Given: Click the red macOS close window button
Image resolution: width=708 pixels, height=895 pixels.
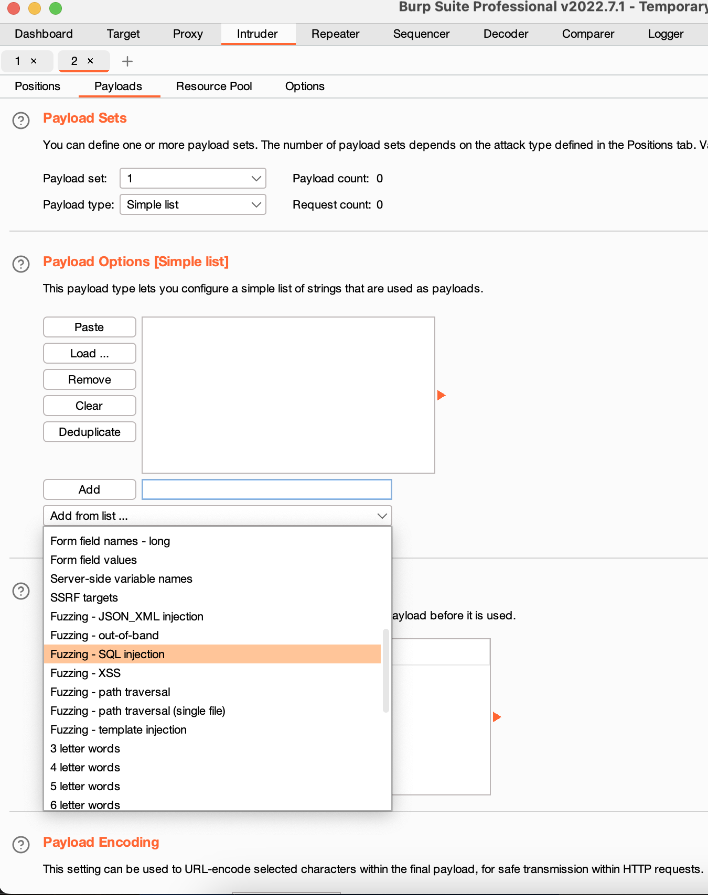Looking at the screenshot, I should [13, 8].
